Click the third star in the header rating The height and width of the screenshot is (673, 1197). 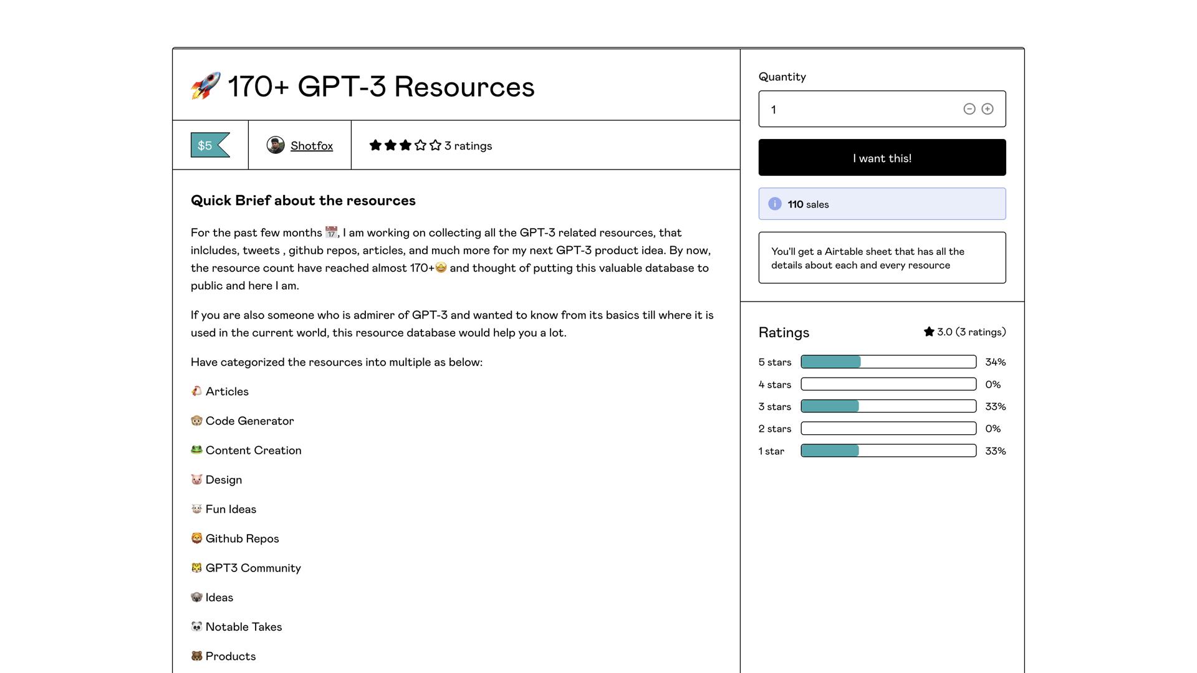(x=405, y=145)
